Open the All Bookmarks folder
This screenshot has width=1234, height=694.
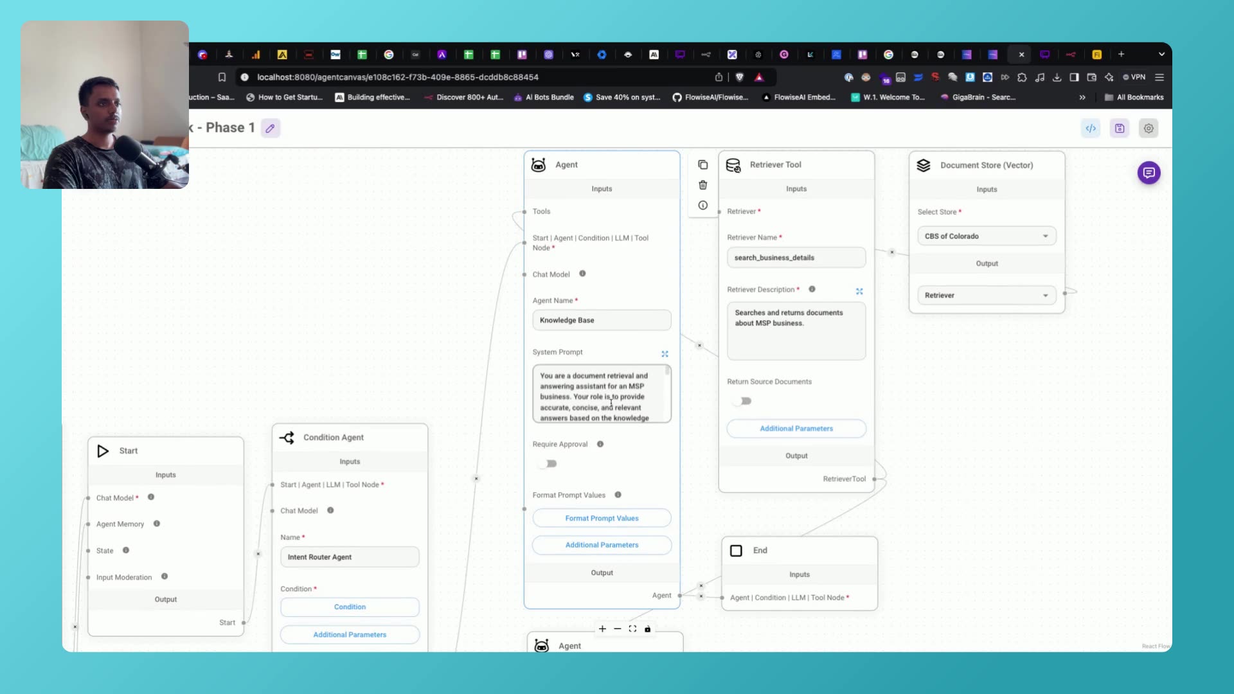coord(1134,98)
